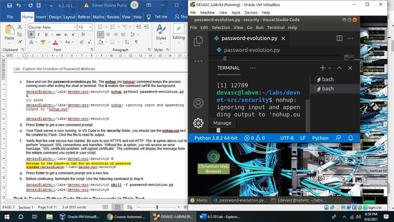Viewport: 394px width, 222px height.
Task: Save the Word document with the floppy icon
Action: pyautogui.click(x=9, y=6)
